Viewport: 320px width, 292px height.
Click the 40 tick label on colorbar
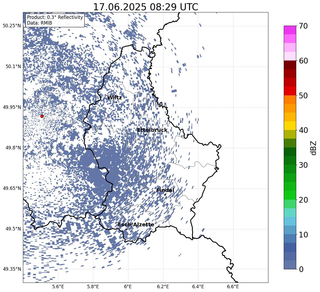click(303, 130)
